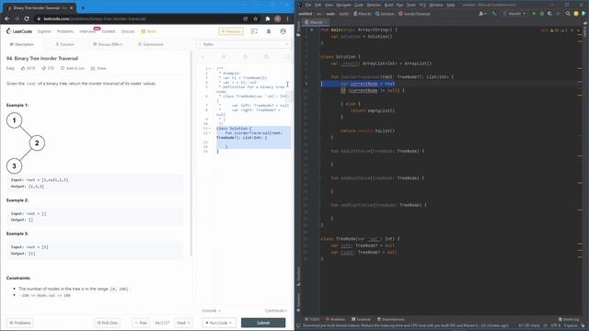Click the LeetCode editor fullscreen icon
This screenshot has width=589, height=331.
pyautogui.click(x=287, y=57)
